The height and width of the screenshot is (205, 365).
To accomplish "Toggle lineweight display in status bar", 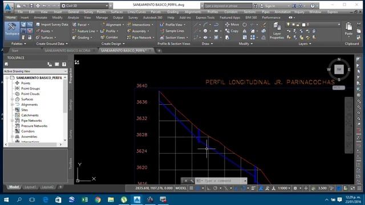I will click(253, 188).
